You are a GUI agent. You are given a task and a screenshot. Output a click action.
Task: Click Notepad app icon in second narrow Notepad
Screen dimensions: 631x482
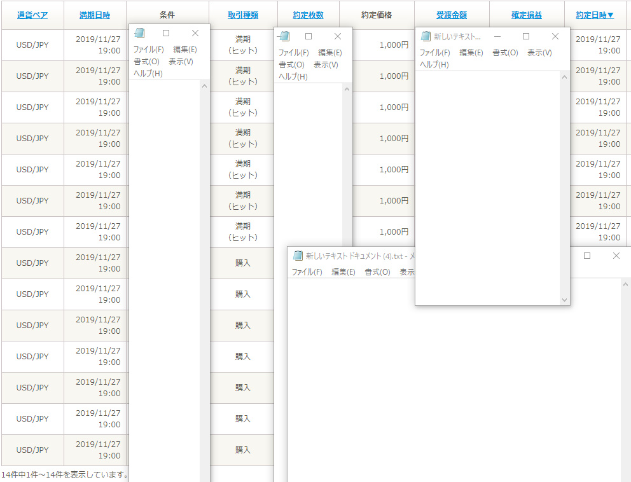[x=284, y=36]
